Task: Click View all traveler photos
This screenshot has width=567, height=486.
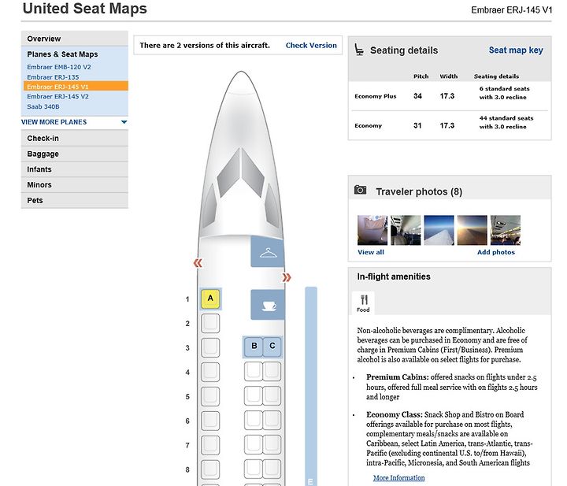Action: point(371,252)
